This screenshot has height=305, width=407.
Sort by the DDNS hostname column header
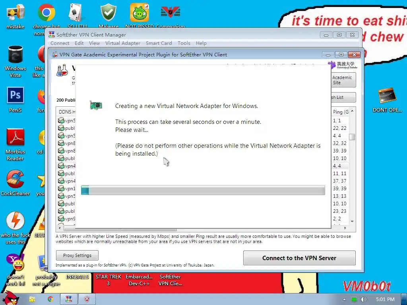click(66, 112)
